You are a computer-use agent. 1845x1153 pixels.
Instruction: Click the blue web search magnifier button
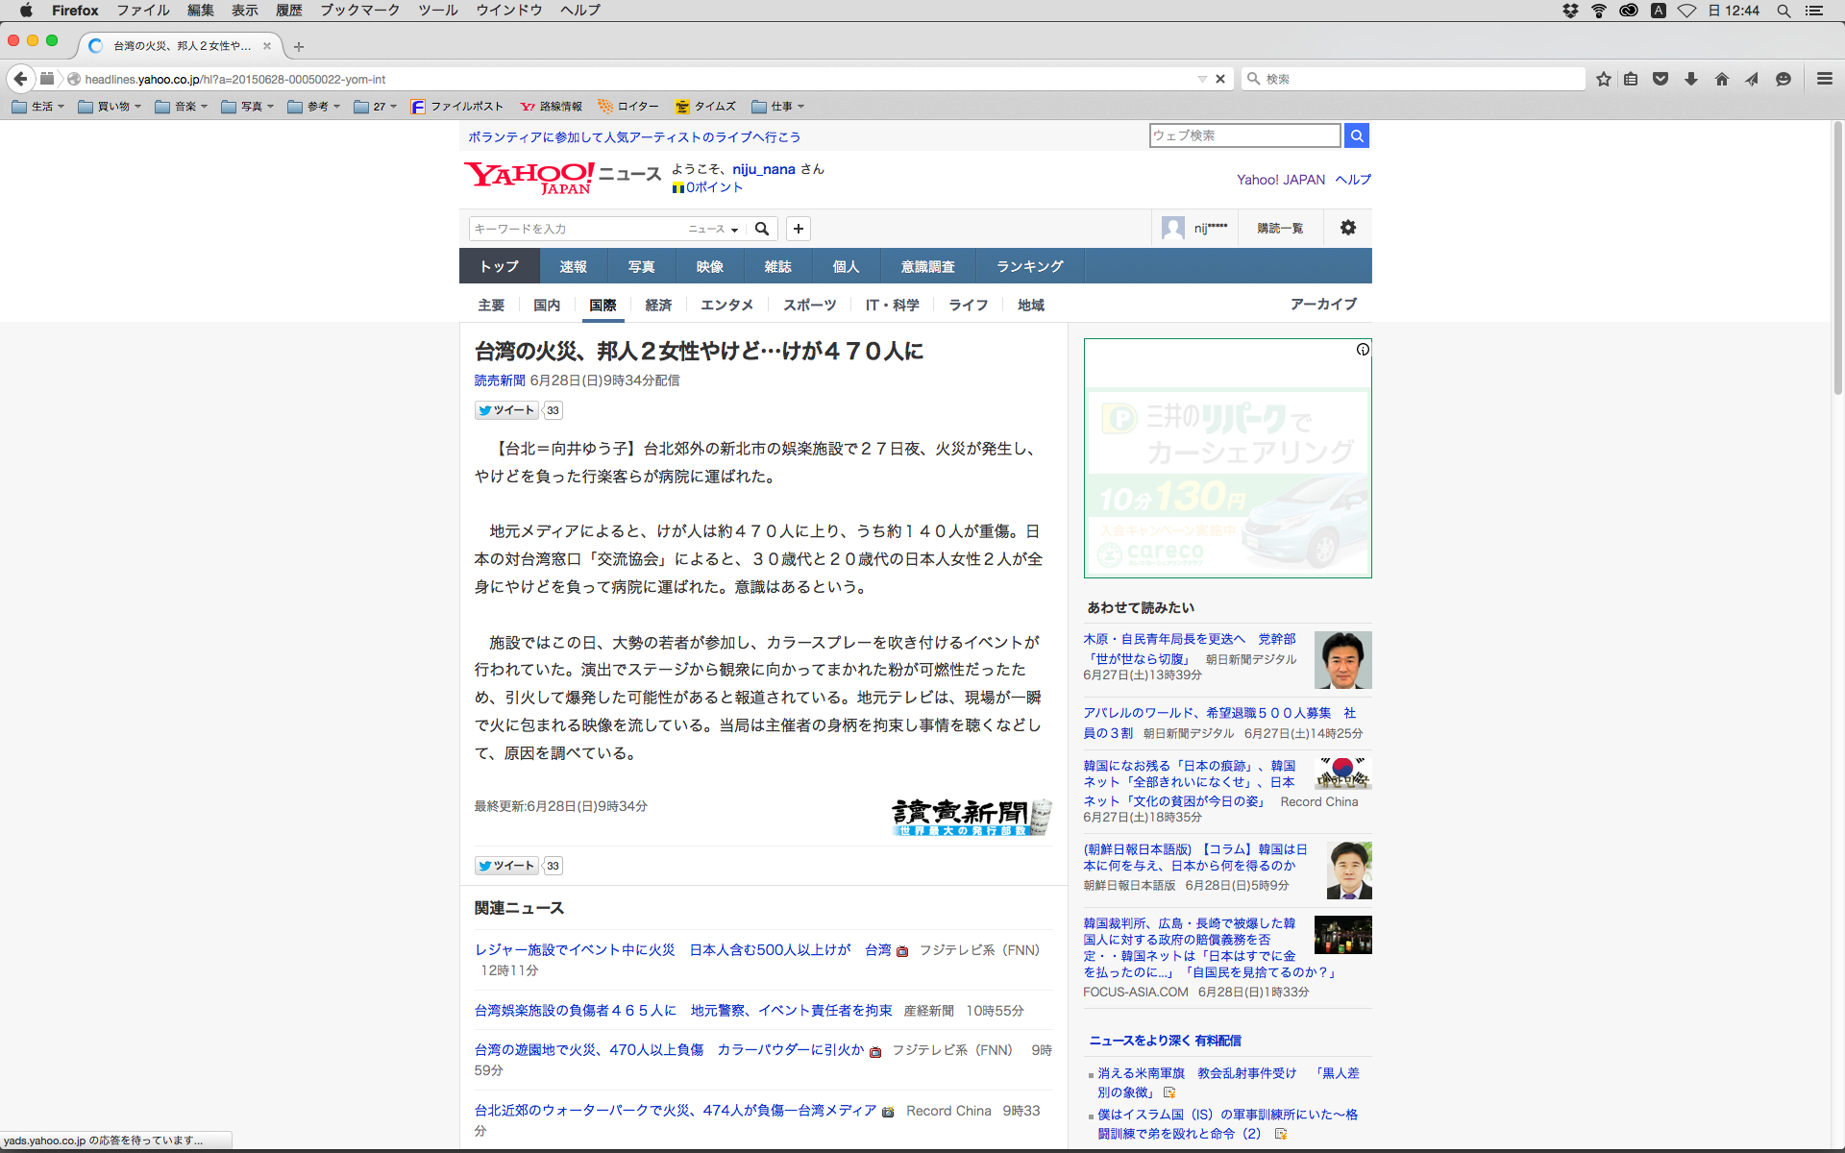click(x=1357, y=135)
